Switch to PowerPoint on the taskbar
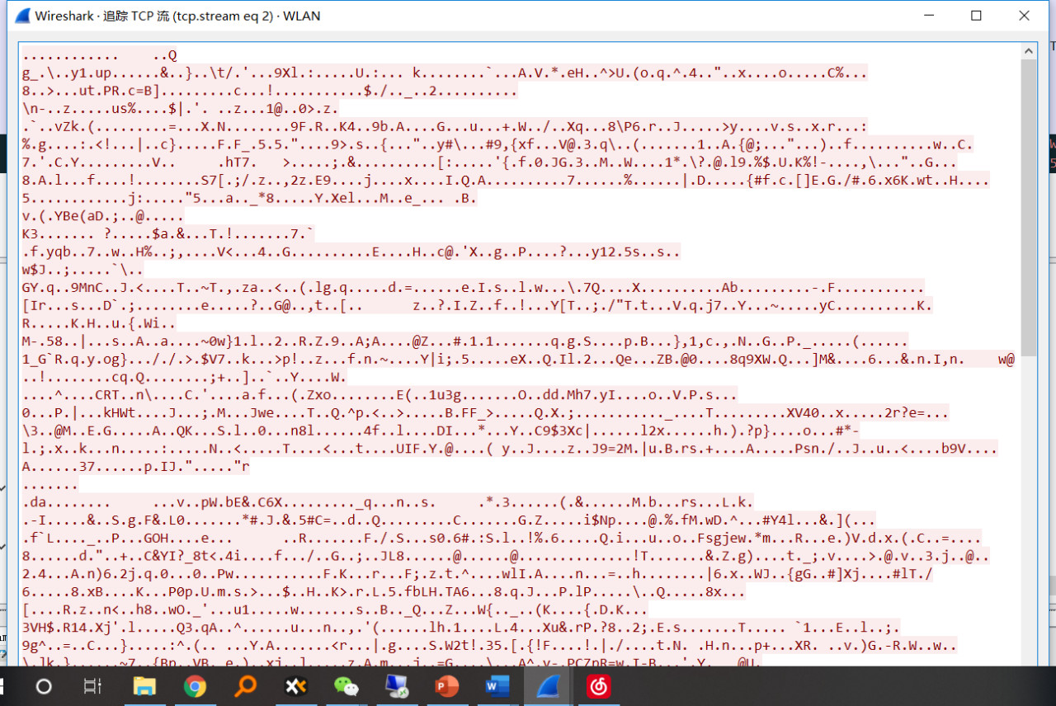The width and height of the screenshot is (1056, 706). tap(447, 686)
